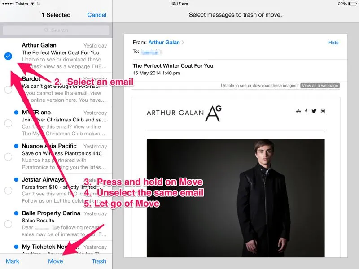
Task: Open the Mark options menu
Action: point(13,261)
